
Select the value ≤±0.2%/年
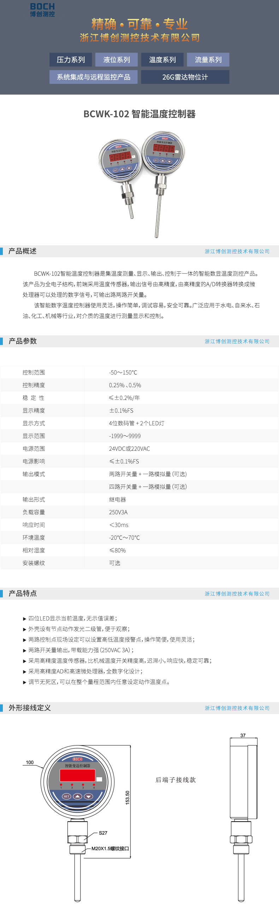tap(124, 398)
